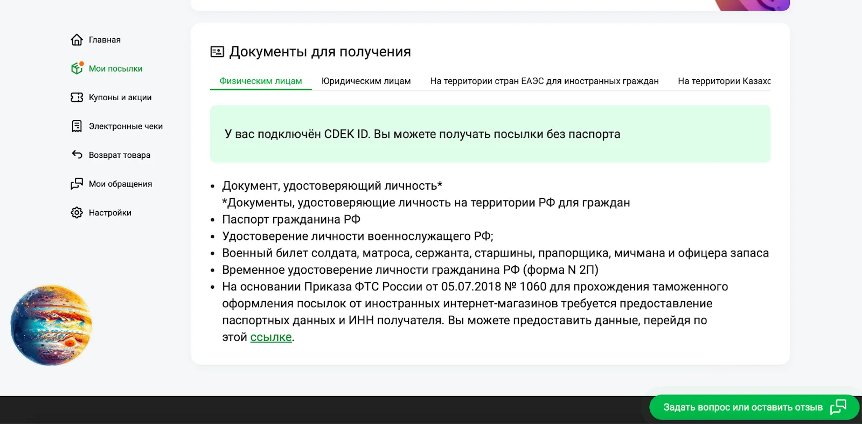The width and height of the screenshot is (862, 424).
Task: Click the speech bubbles icon beside Мои обращения
Action: 77,184
